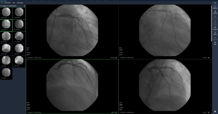Viewport: 218px width, 114px height.
Task: Pause the top-left 12:45:51 PM cine run
Action: 116,58
